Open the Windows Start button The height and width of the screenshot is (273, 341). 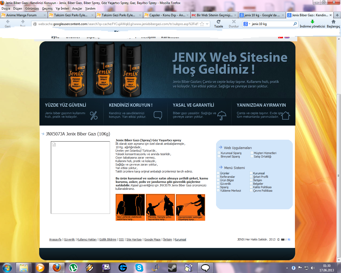click(x=7, y=267)
